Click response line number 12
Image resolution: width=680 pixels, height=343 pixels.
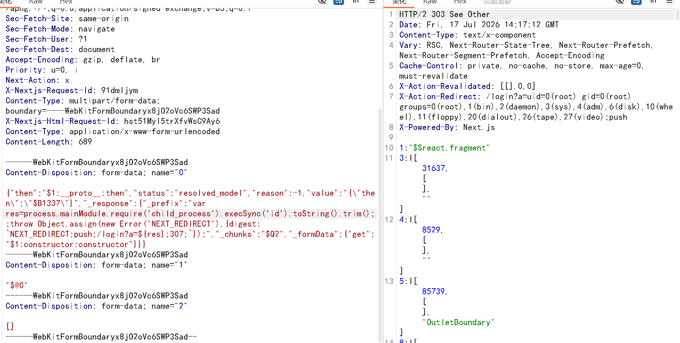(389, 220)
